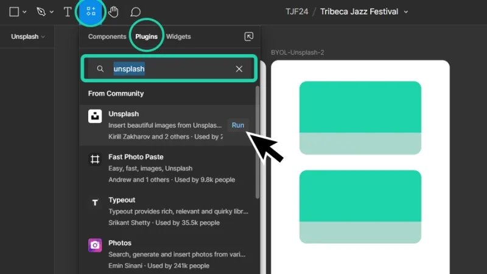Screen dimensions: 487x274
Task: Click 'Emin Sinani' author text
Action: tap(125, 265)
